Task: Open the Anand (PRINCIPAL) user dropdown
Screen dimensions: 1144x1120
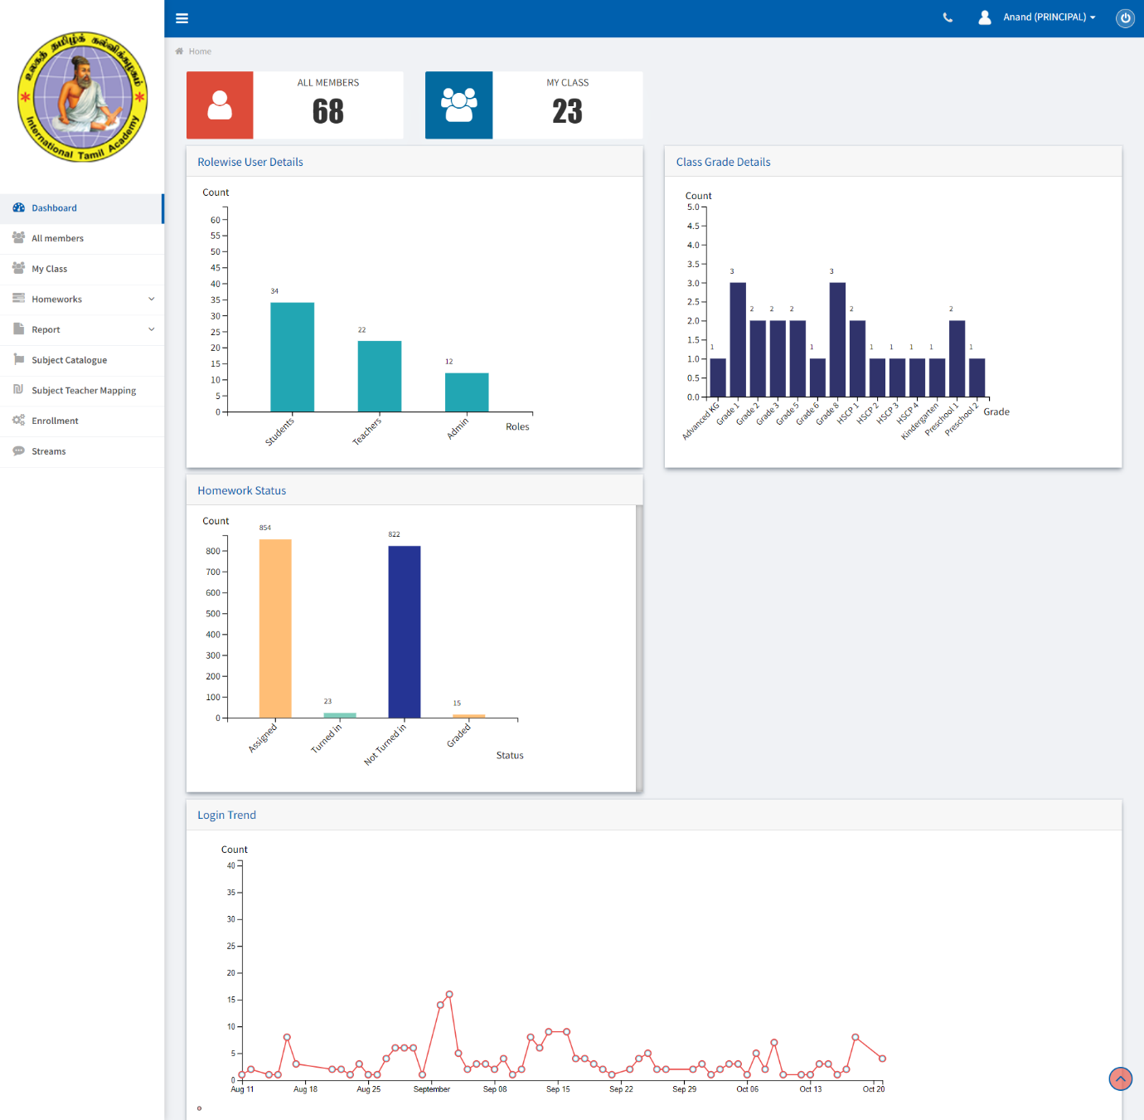Action: [x=1048, y=17]
